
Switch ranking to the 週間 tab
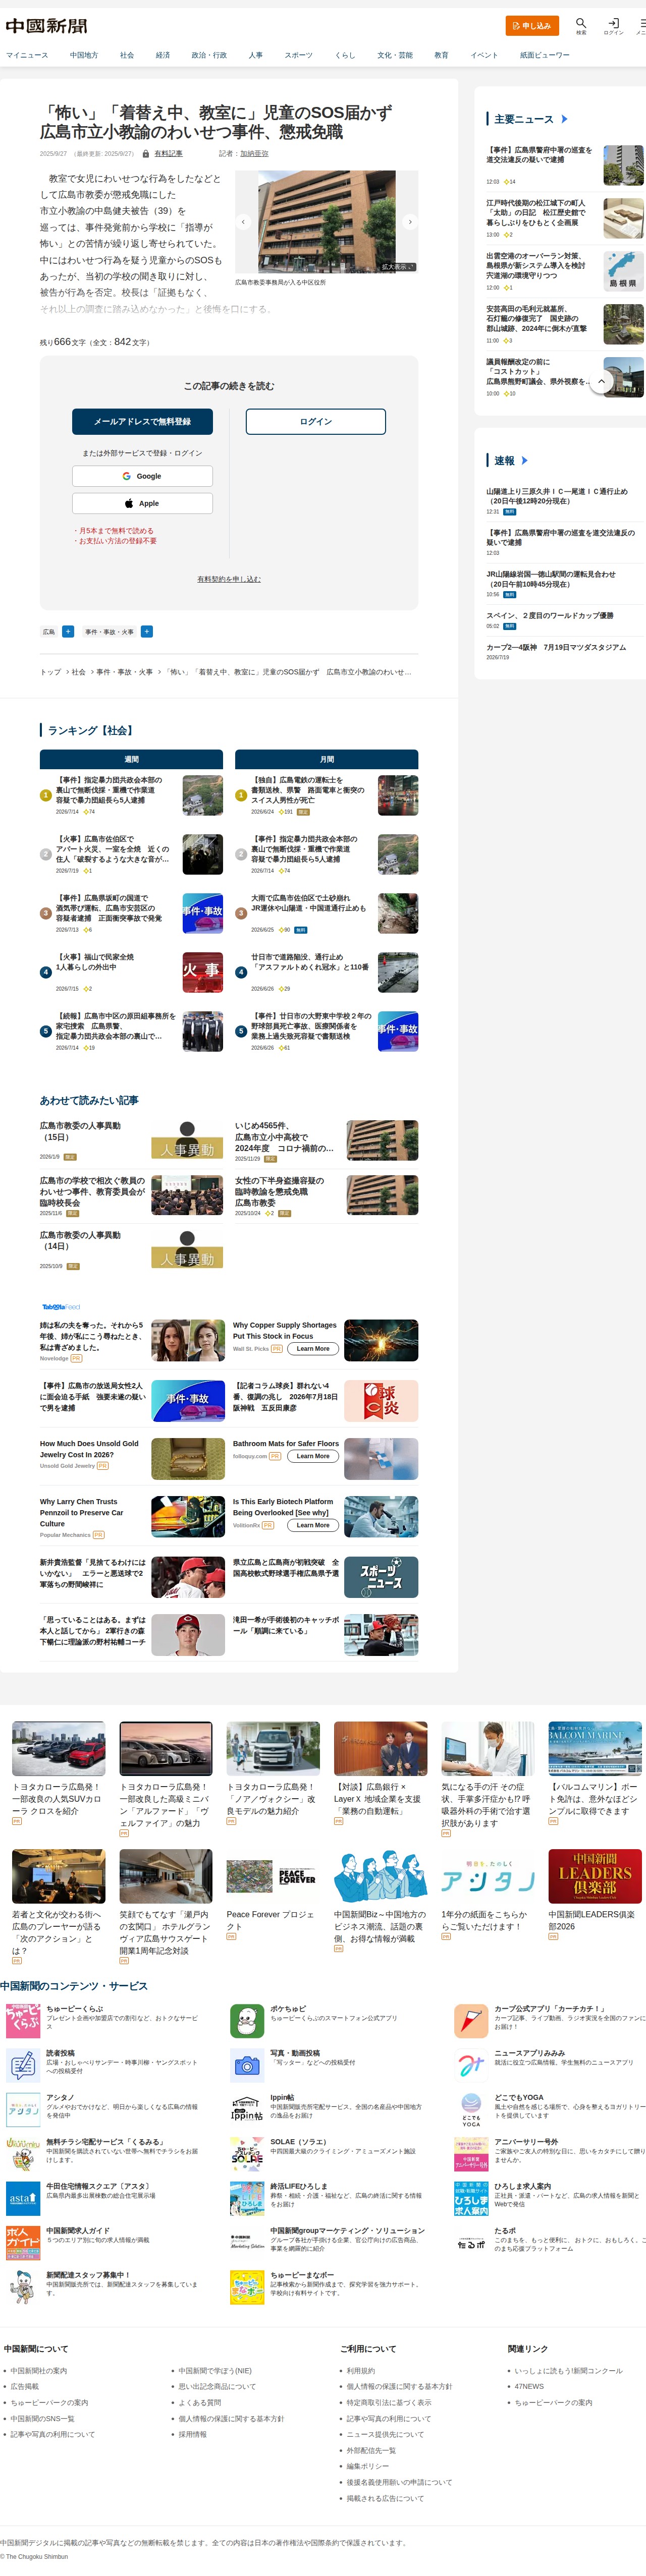click(131, 759)
